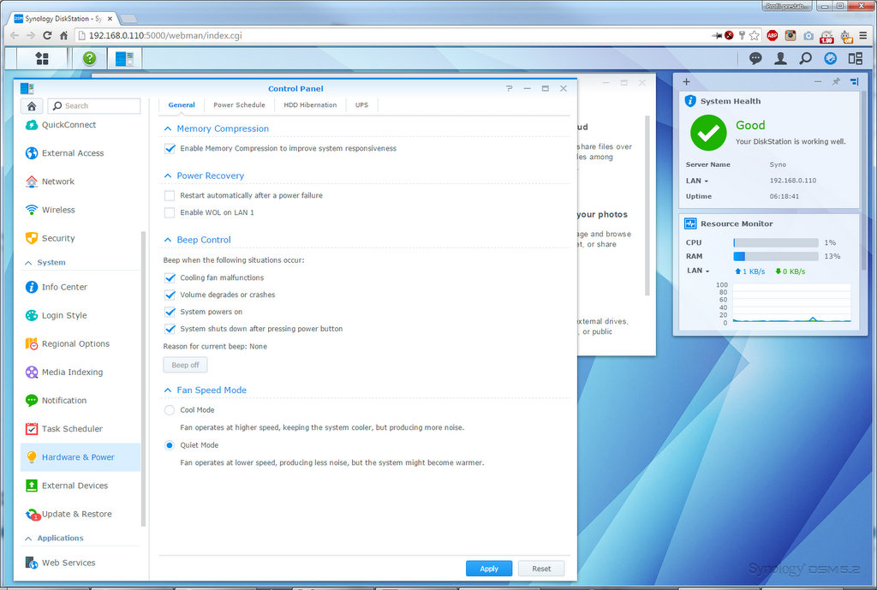The image size is (877, 590).
Task: Go to Control Panel home icon
Action: 32,105
